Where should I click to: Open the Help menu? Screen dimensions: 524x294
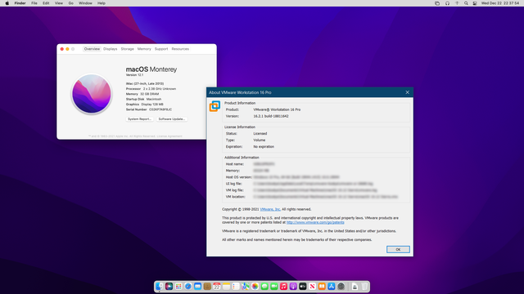click(102, 3)
